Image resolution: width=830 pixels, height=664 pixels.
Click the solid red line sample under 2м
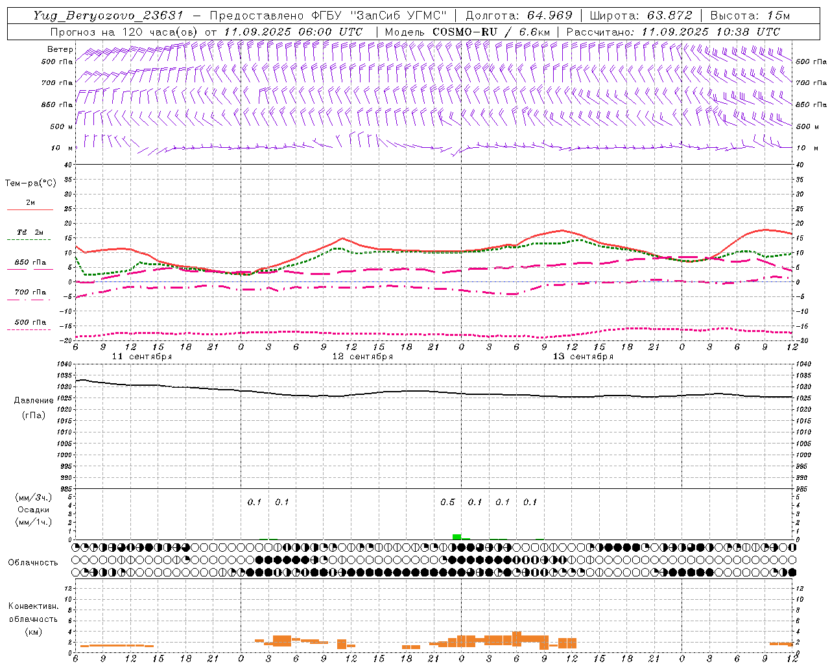[30, 209]
